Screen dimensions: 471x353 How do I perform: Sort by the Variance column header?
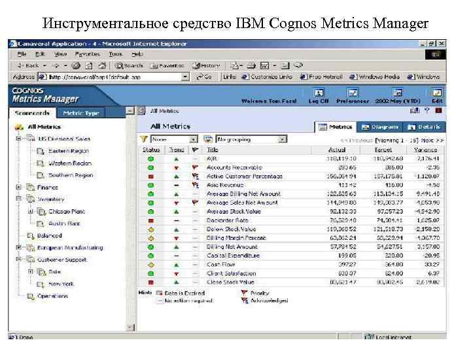(x=425, y=150)
